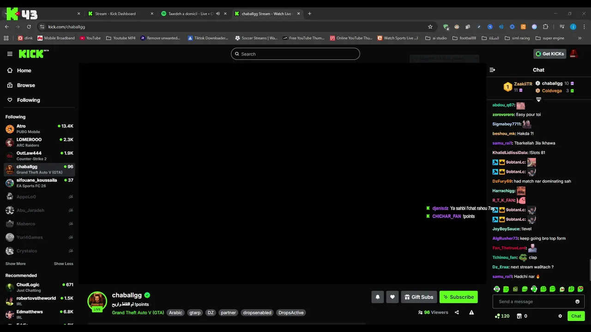Open Chrome media control icon
The width and height of the screenshot is (591, 332).
(562, 27)
